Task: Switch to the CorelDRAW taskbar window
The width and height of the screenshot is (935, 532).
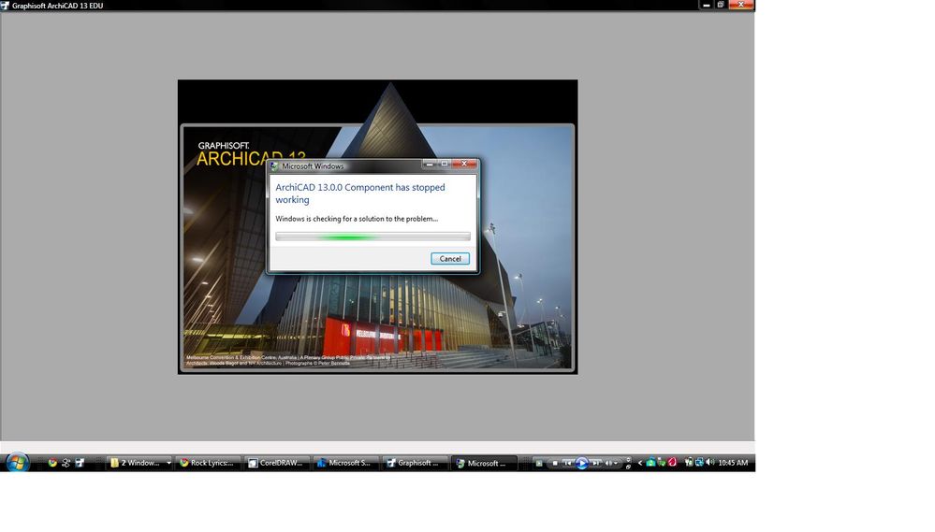Action: click(x=277, y=463)
